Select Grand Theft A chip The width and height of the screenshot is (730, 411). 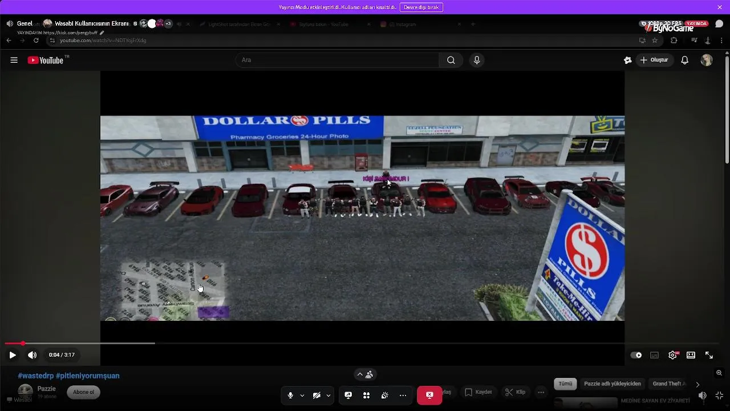coord(670,384)
